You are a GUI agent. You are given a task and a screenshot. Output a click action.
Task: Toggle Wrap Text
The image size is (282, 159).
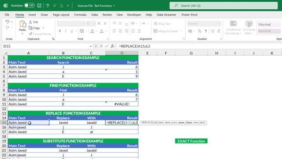[162, 23]
